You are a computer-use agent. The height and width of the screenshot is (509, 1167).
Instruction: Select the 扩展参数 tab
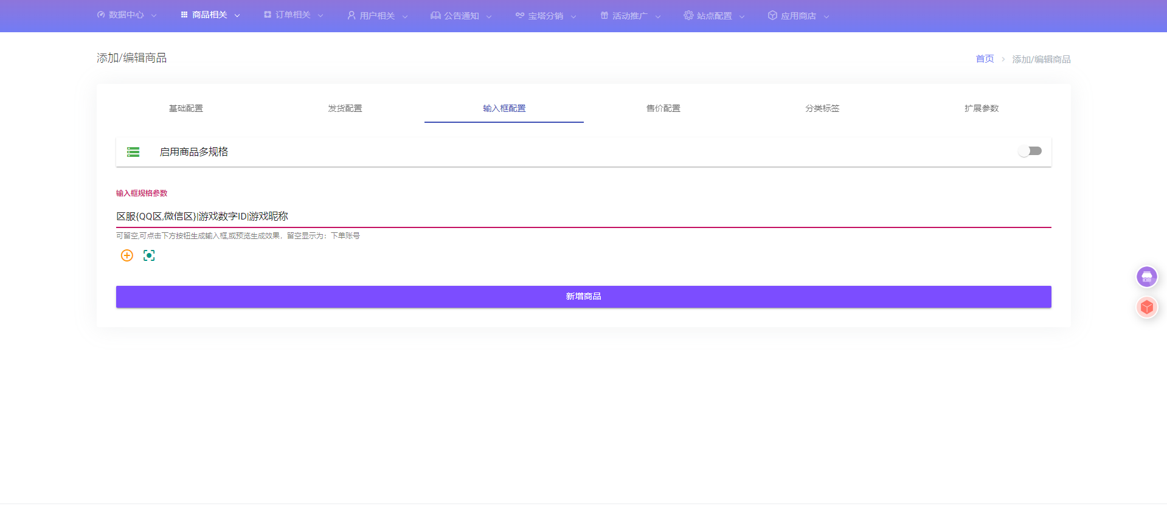tap(981, 108)
